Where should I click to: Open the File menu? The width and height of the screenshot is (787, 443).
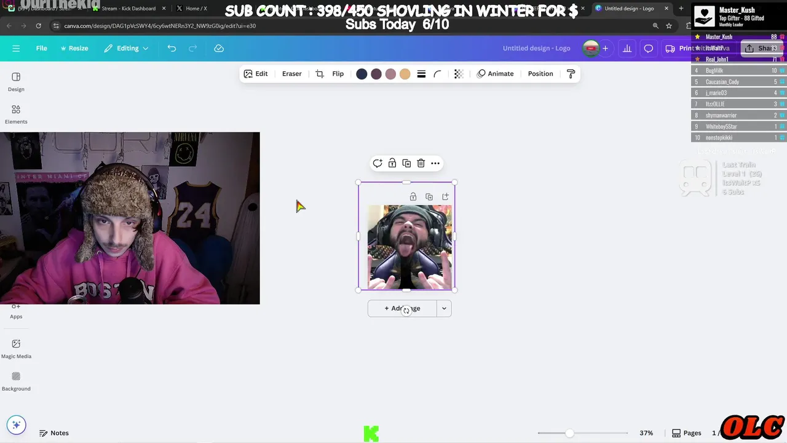click(41, 48)
